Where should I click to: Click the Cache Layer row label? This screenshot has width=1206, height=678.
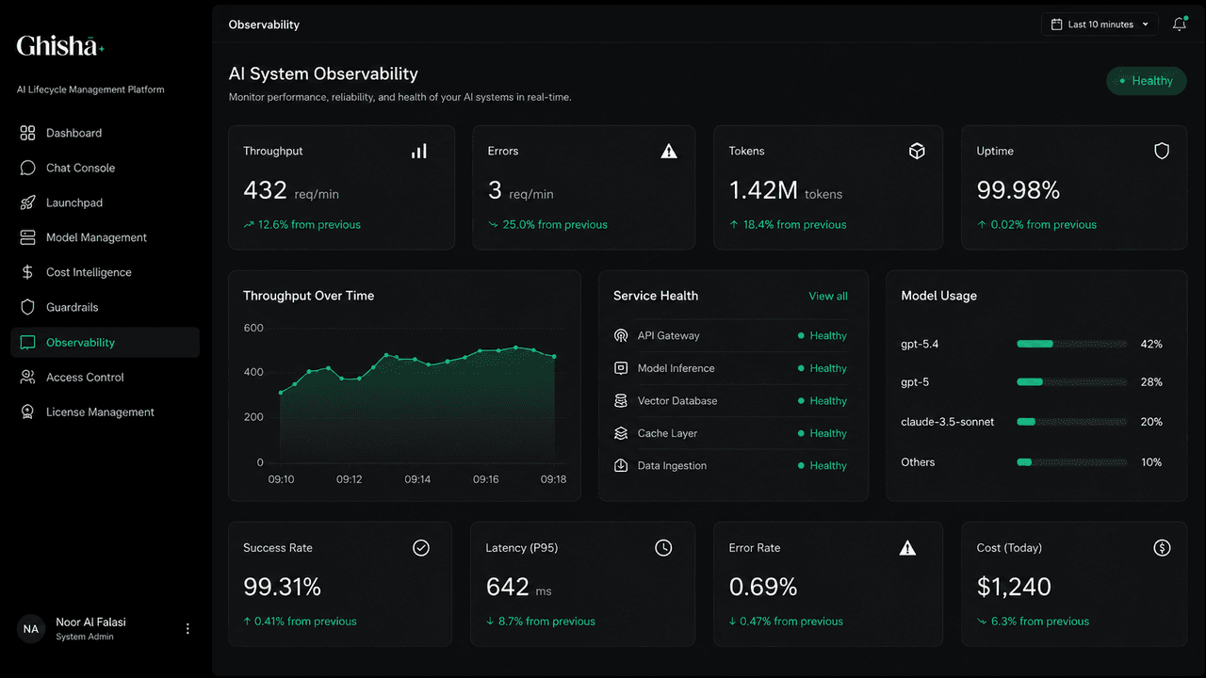point(667,433)
